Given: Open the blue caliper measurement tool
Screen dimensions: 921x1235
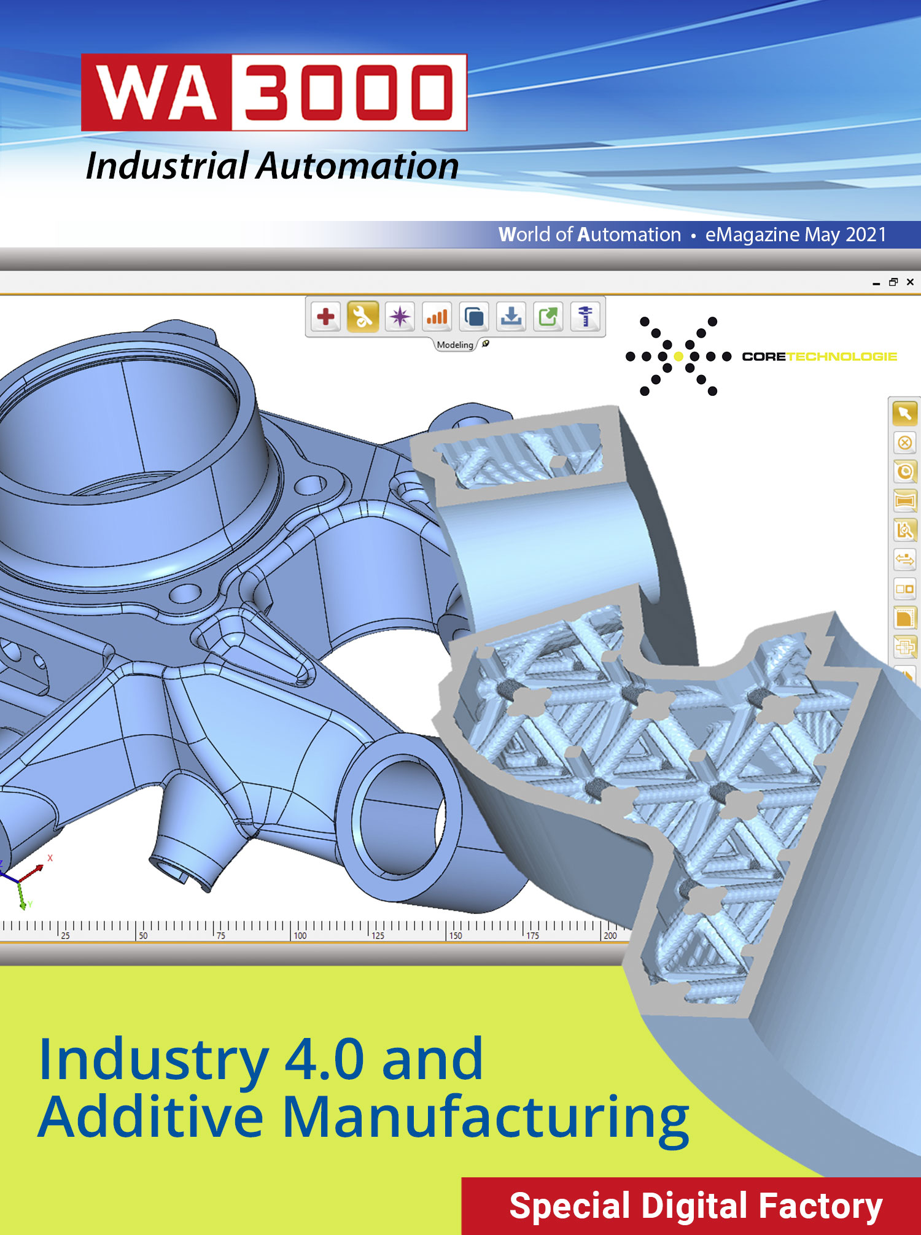Looking at the screenshot, I should [x=585, y=317].
